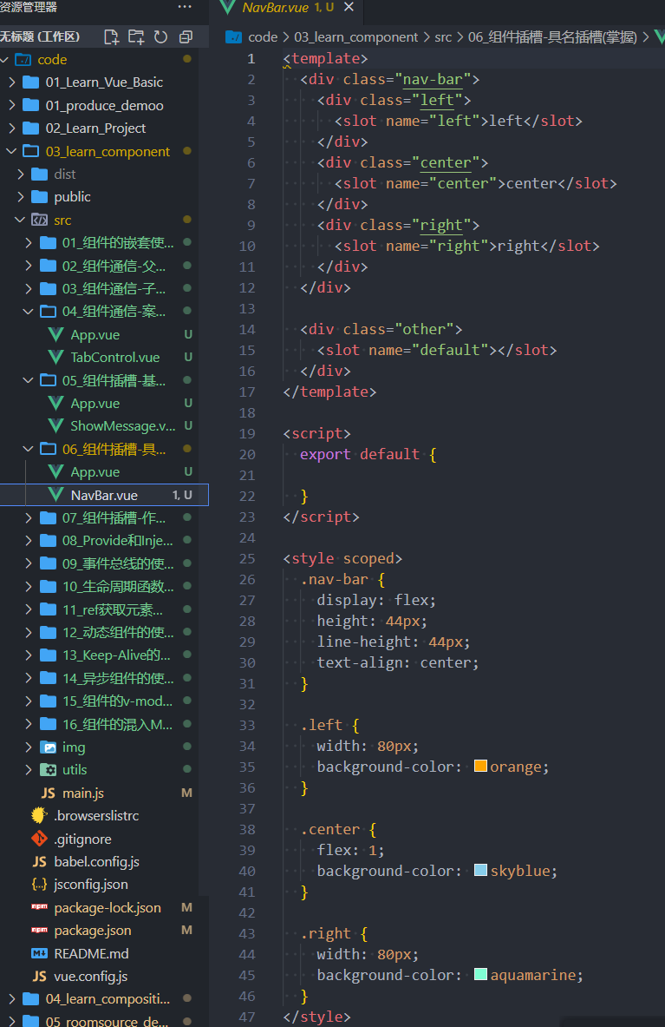
Task: Open babel.config.js file
Action: (x=97, y=862)
